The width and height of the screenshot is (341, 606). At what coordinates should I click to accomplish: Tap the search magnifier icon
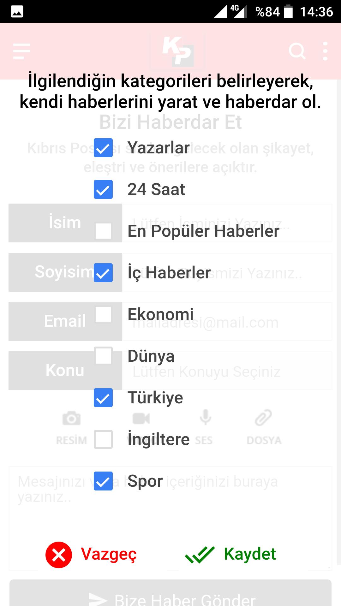(x=297, y=51)
